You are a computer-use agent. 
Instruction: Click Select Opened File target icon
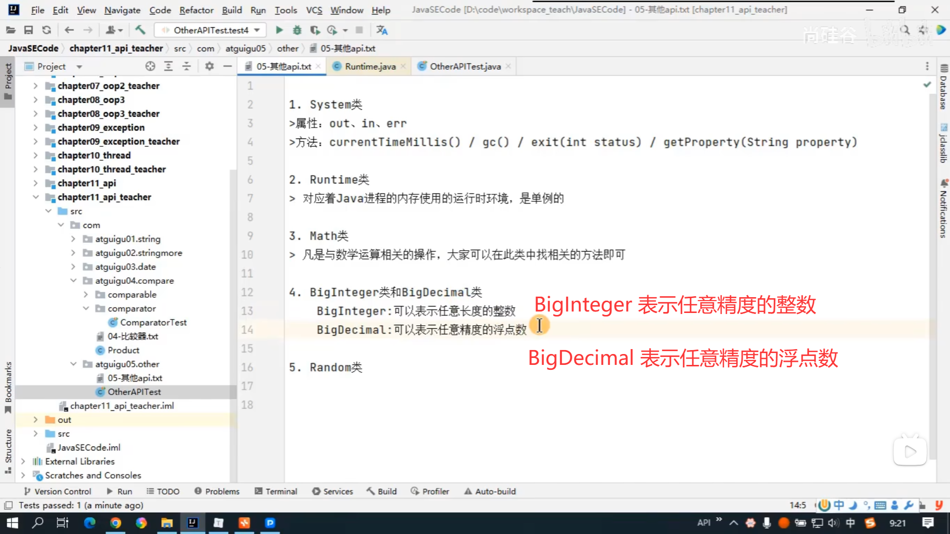(150, 66)
